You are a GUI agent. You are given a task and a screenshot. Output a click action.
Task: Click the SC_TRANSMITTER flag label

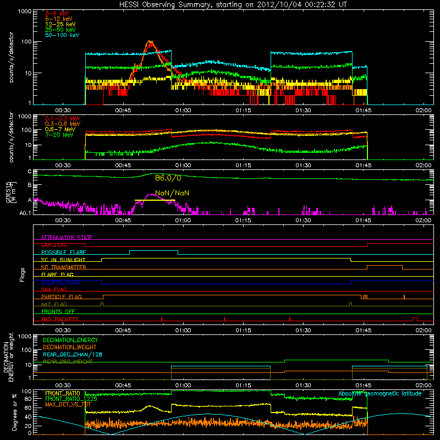[64, 267]
